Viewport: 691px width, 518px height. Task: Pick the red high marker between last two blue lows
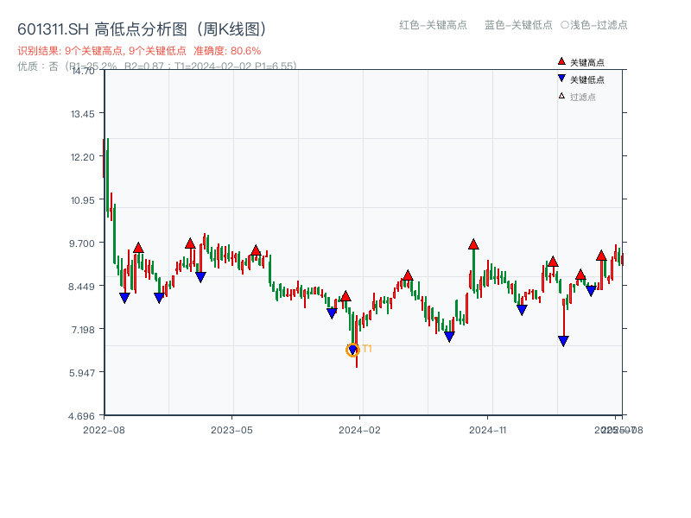click(580, 275)
